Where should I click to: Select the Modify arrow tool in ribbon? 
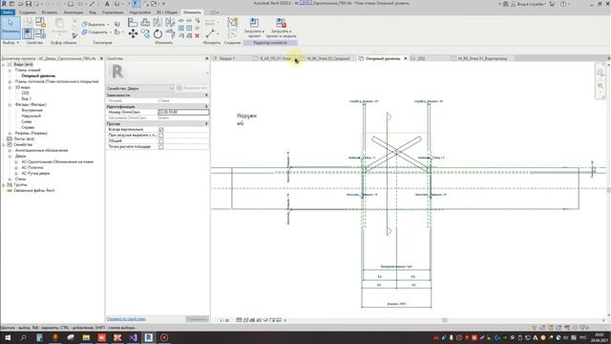coord(11,27)
